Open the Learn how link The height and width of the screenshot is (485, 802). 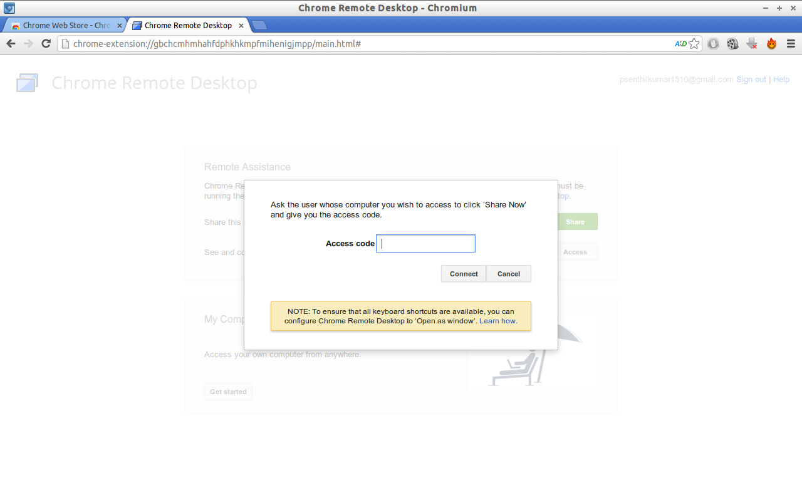click(x=498, y=321)
